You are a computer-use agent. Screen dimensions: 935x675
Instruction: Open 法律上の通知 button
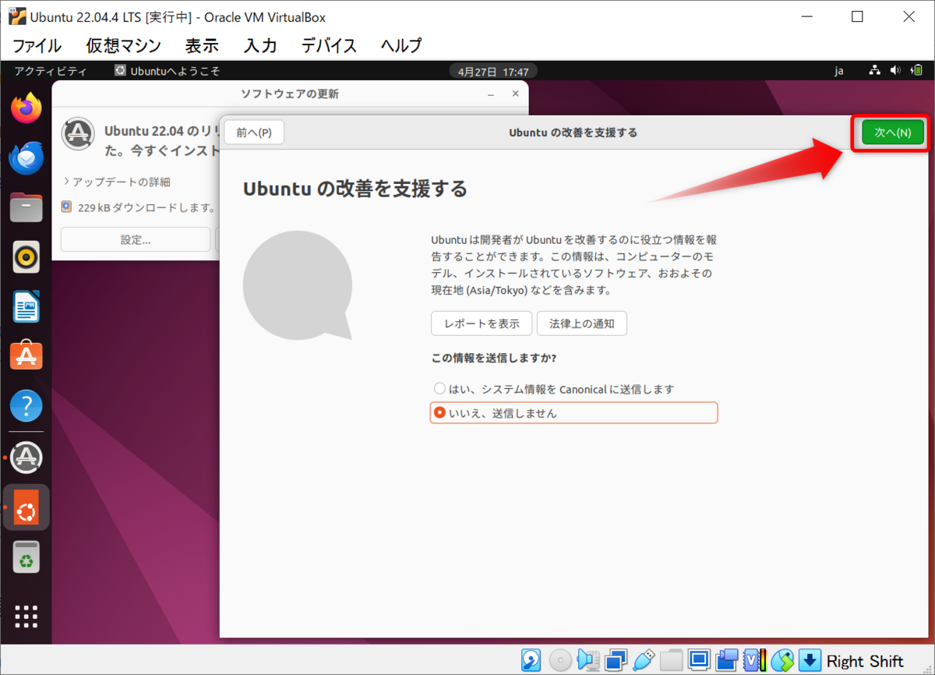tap(582, 323)
